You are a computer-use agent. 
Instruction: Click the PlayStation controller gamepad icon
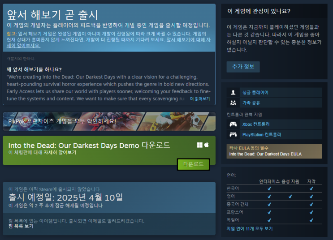233,134
